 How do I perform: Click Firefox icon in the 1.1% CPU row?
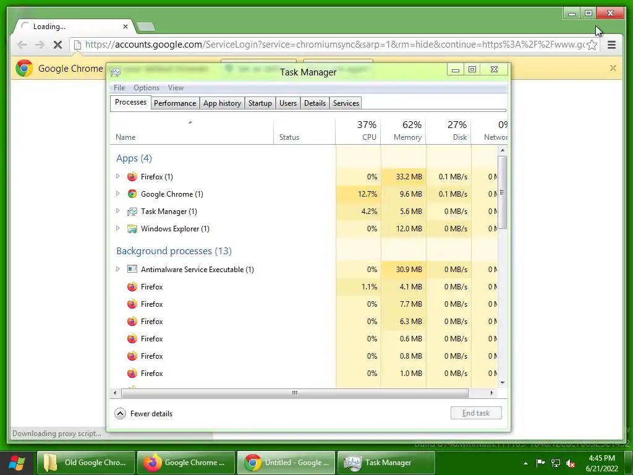[132, 287]
